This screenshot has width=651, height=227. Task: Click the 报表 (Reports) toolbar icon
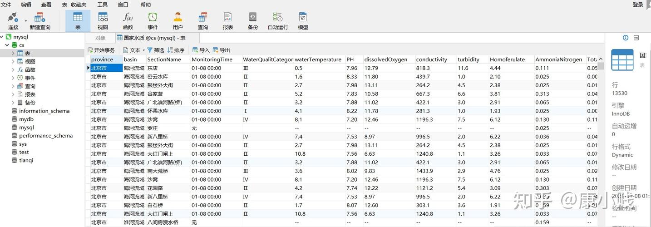tap(228, 18)
